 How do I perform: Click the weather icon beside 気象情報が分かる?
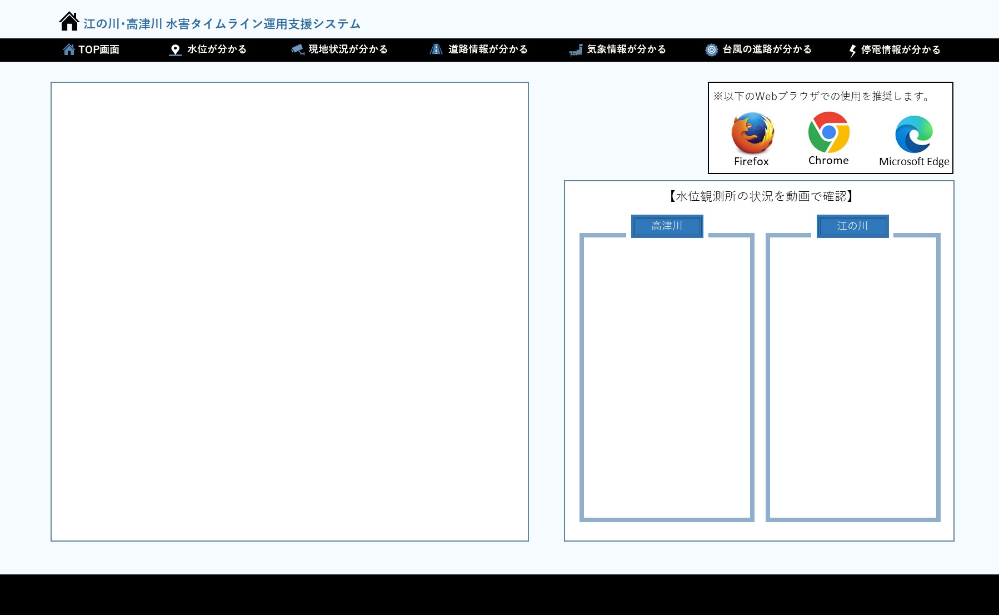click(576, 50)
